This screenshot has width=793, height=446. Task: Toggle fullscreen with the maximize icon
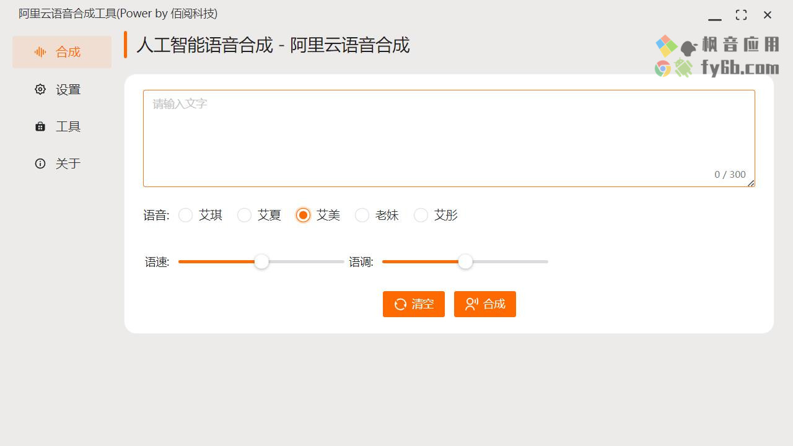[741, 15]
